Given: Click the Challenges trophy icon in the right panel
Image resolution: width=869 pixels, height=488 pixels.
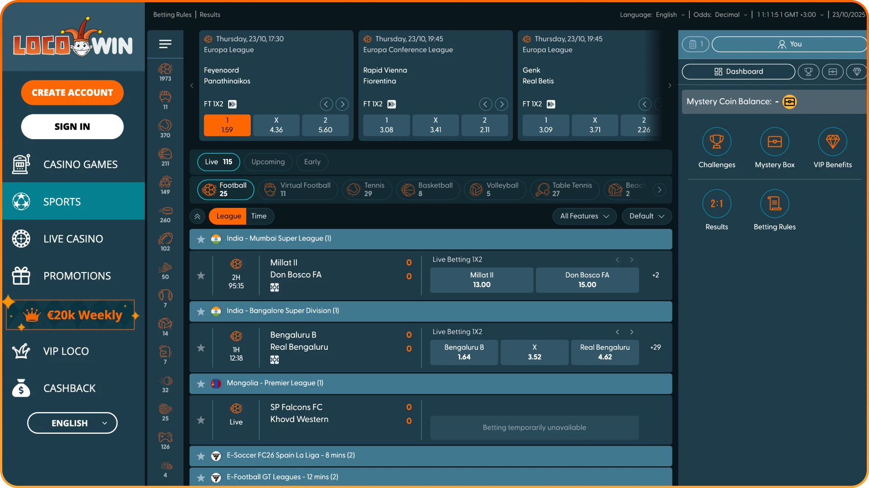Looking at the screenshot, I should 716,141.
